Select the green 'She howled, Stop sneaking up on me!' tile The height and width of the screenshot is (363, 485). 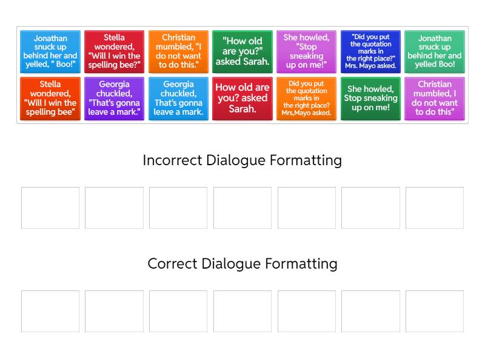click(370, 99)
